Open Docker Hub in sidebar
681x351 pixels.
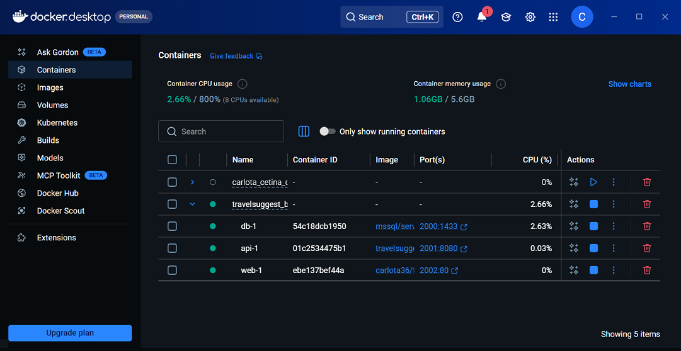[70, 194]
